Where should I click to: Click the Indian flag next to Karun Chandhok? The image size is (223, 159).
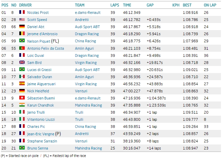point(22,105)
